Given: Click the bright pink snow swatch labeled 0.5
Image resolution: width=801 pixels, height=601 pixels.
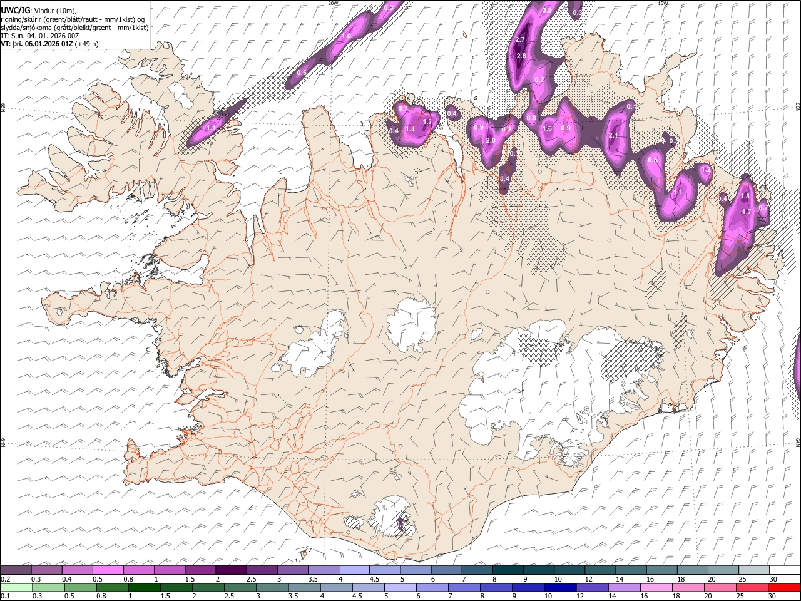Looking at the screenshot, I should pos(108,570).
